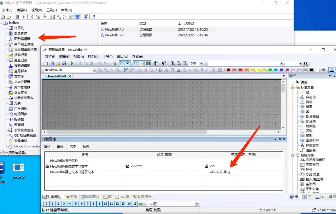This screenshot has width=336, height=214.
Task: Pick the black color swatch
Action: point(311,70)
